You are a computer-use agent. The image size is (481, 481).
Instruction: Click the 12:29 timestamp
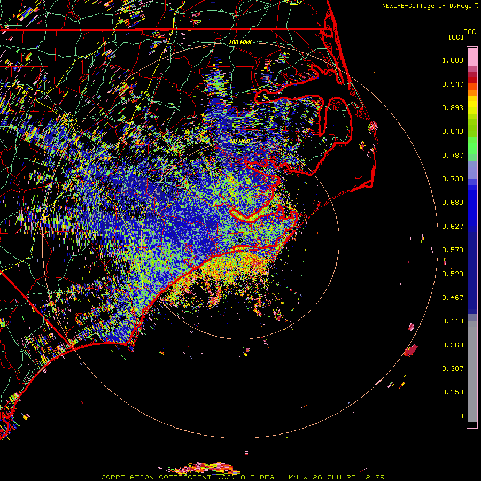(373, 477)
